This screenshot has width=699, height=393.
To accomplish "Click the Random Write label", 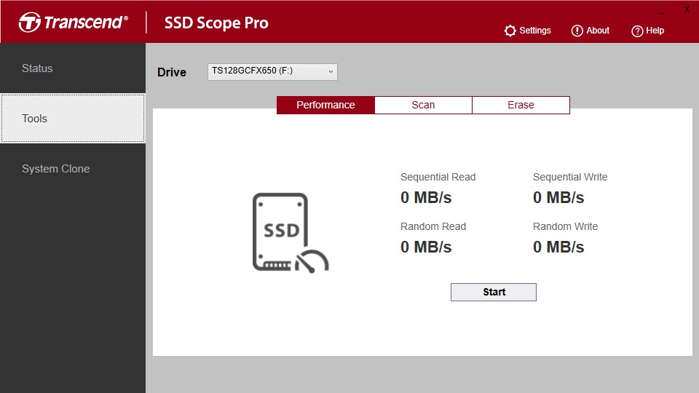I will coord(565,227).
